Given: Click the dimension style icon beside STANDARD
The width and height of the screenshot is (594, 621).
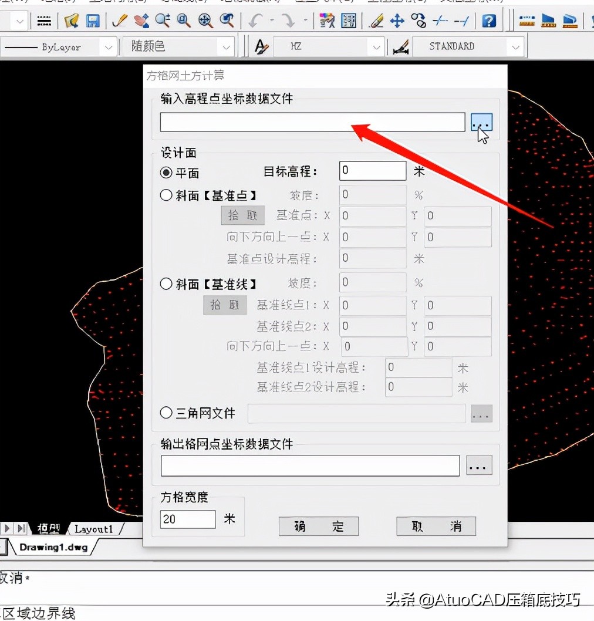Looking at the screenshot, I should coord(401,47).
